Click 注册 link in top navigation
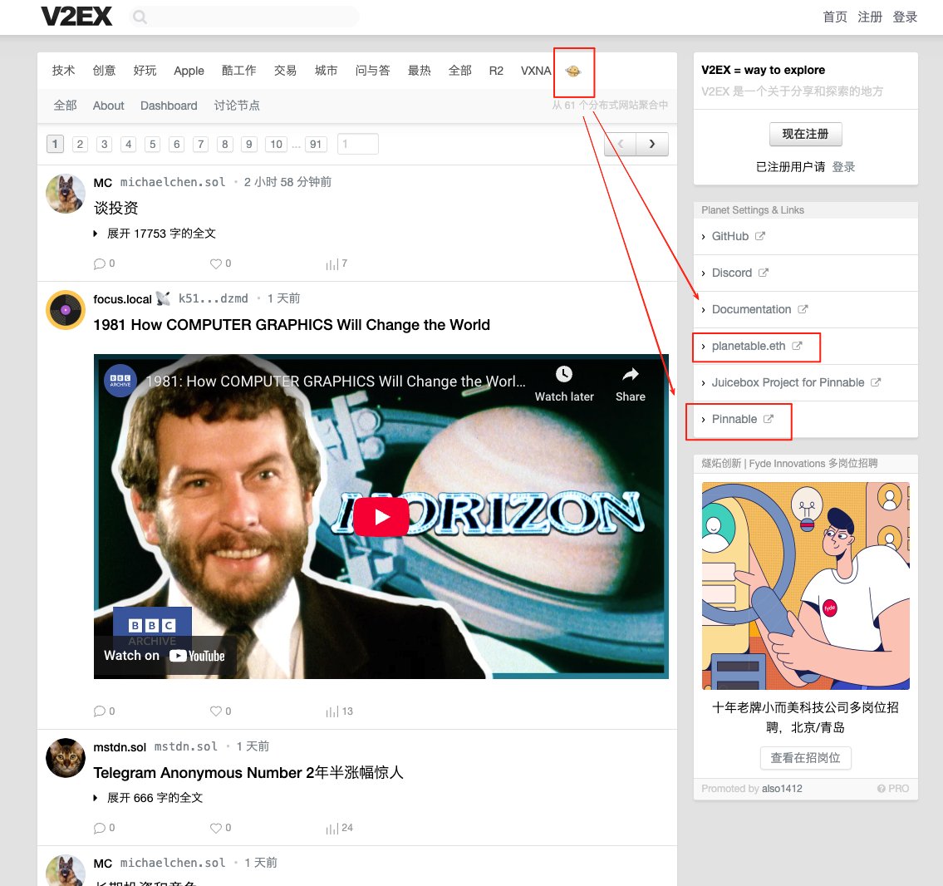This screenshot has height=886, width=943. coord(870,17)
